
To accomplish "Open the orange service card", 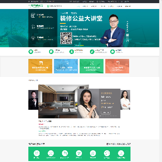I will 117,66.
